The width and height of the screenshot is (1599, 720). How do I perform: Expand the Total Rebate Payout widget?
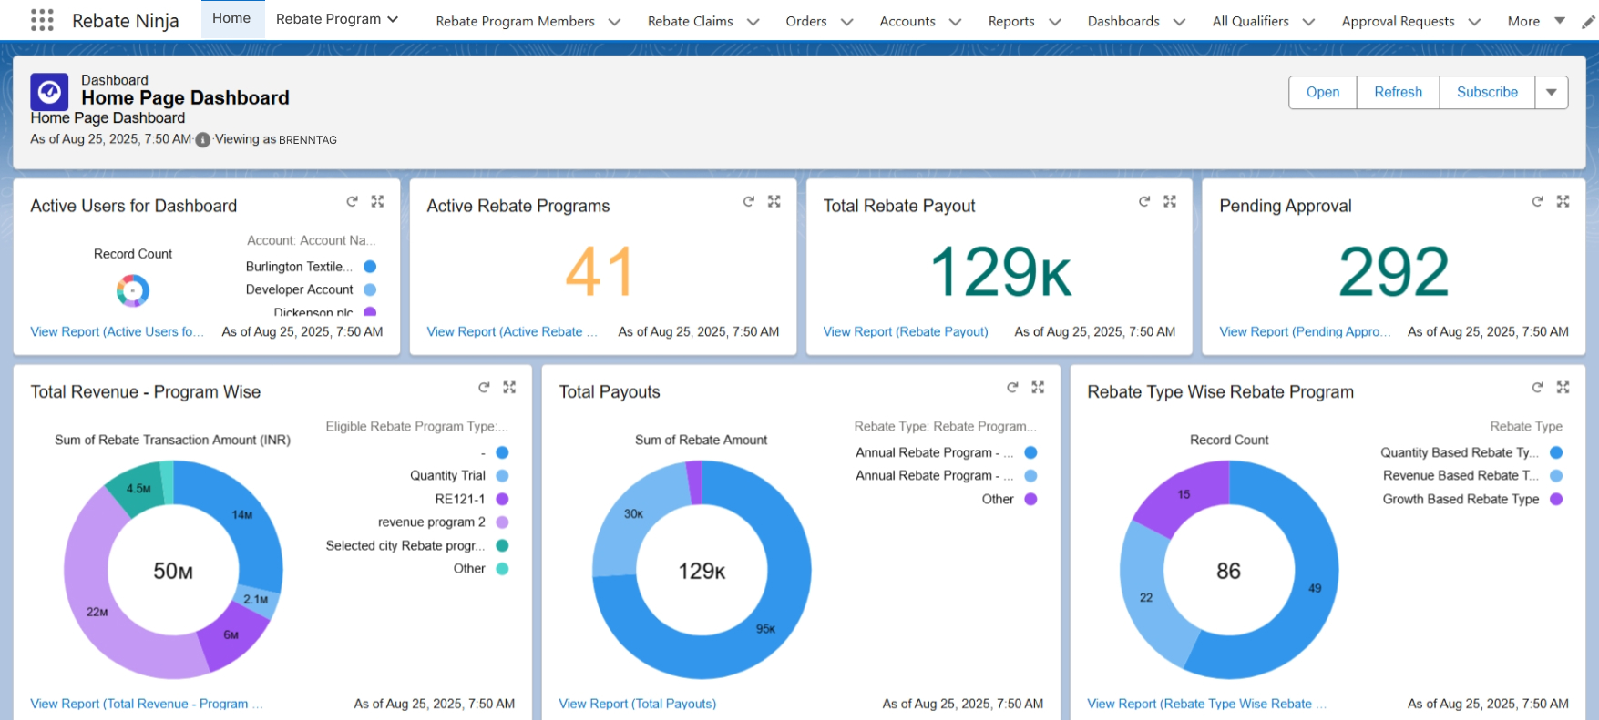click(1170, 201)
